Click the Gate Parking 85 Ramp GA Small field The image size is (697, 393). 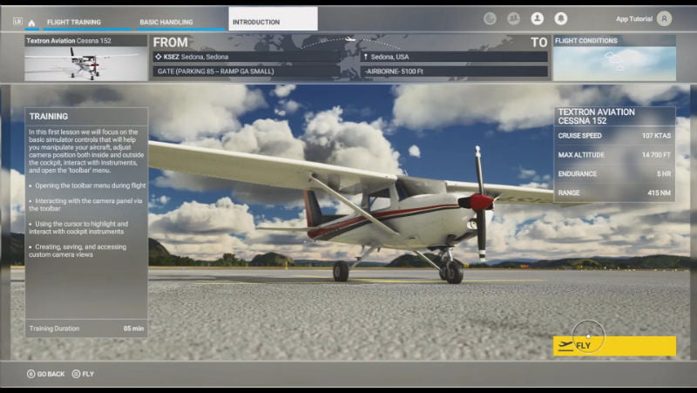pos(246,71)
